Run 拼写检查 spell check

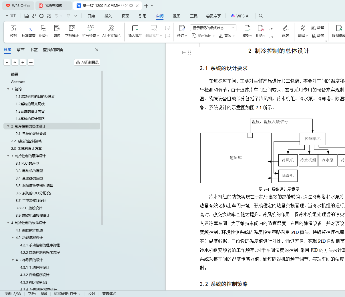click(90, 31)
